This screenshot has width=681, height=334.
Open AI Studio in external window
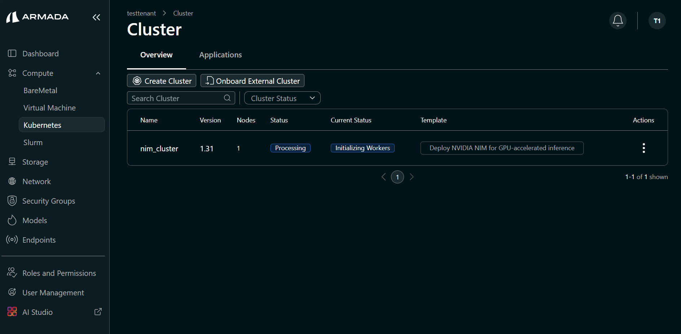click(x=98, y=311)
